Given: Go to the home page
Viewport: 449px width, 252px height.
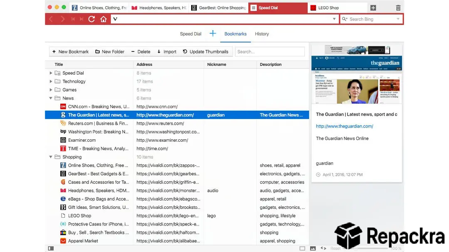Looking at the screenshot, I should 104,19.
